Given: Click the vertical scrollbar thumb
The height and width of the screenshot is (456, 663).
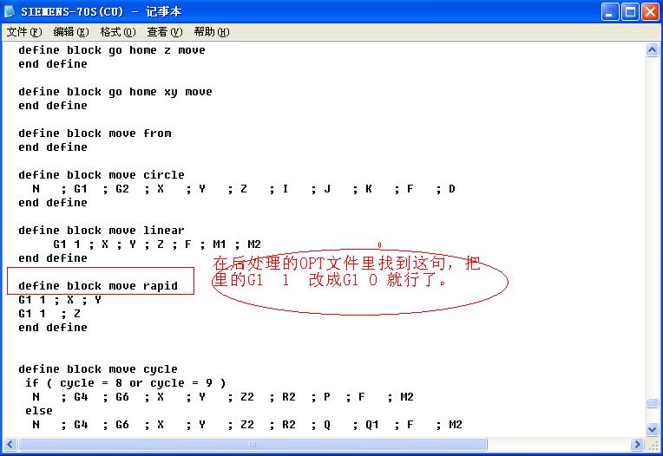Looking at the screenshot, I should click(x=652, y=403).
